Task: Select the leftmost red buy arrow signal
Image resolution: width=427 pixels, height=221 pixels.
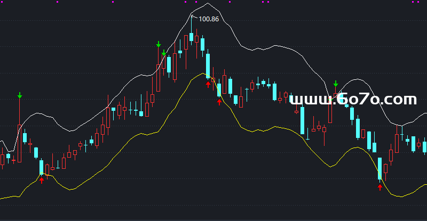Action: click(42, 180)
